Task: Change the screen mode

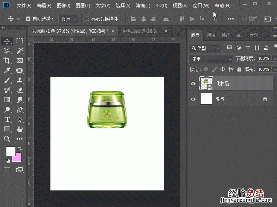Action: pyautogui.click(x=20, y=170)
